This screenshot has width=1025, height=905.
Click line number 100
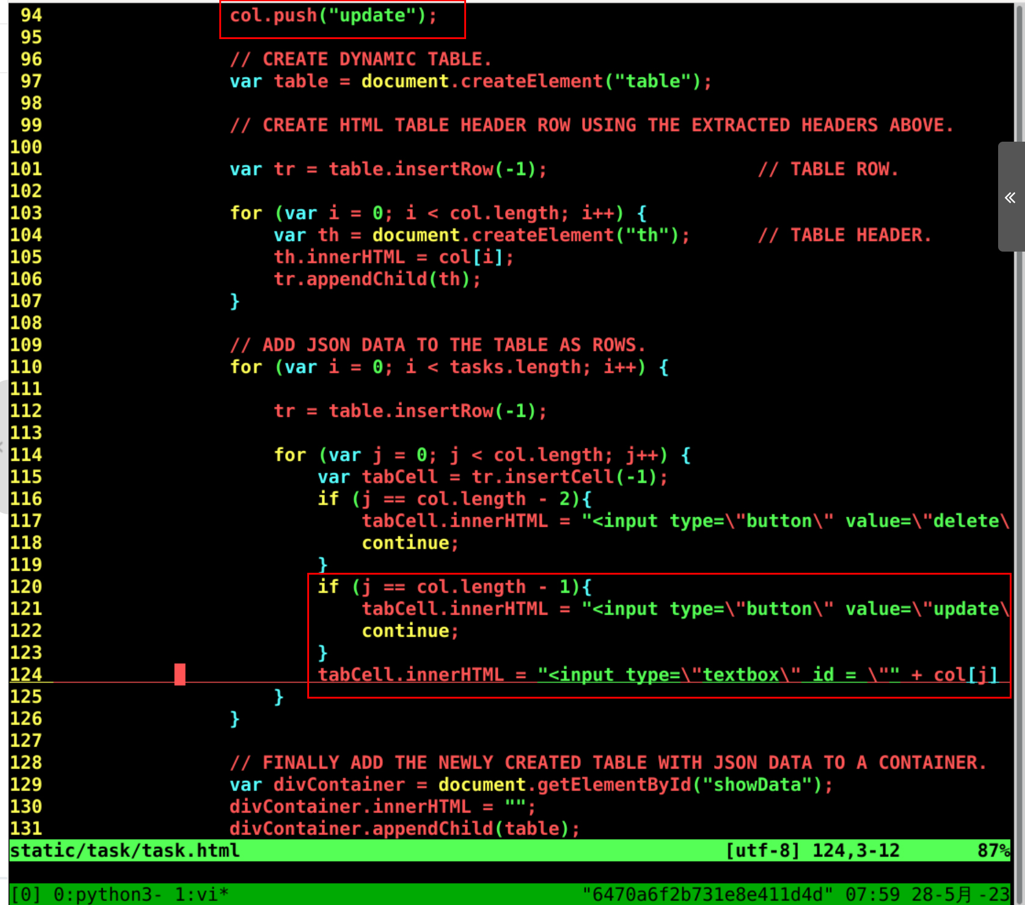(26, 147)
